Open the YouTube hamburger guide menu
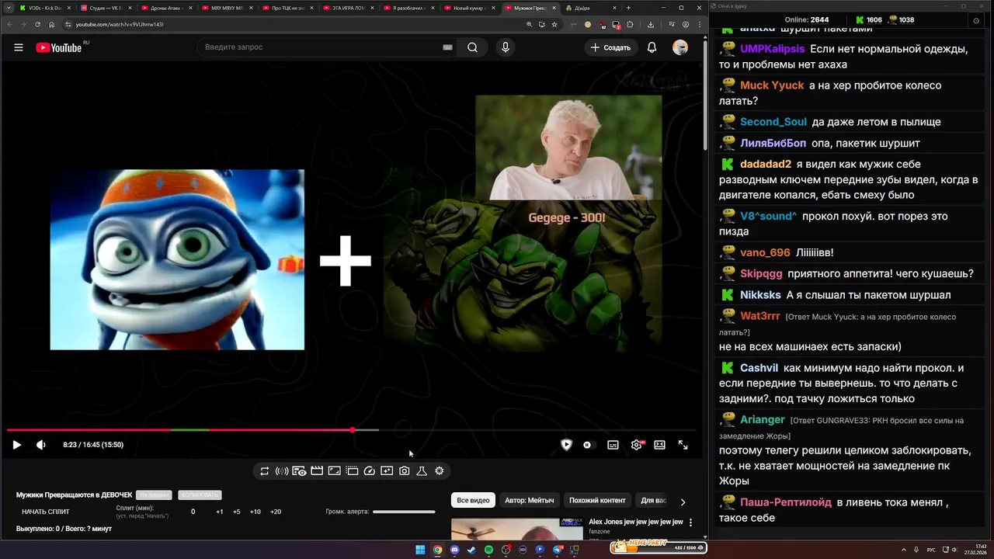Screen dimensions: 994x559 click(x=19, y=47)
